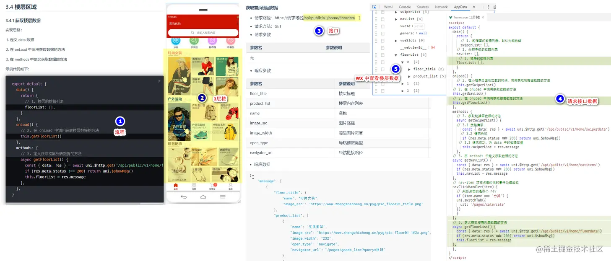Collapse the floorList [3] node
The width and height of the screenshot is (611, 261).
click(x=396, y=55)
